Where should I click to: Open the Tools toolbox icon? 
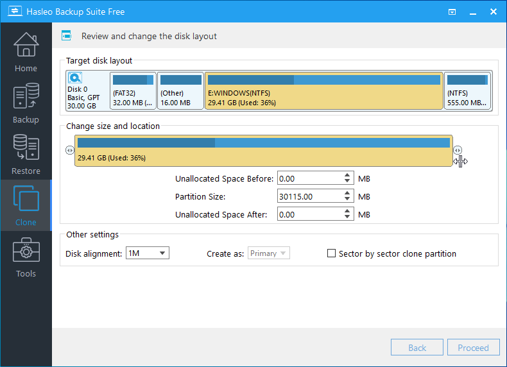click(x=26, y=257)
